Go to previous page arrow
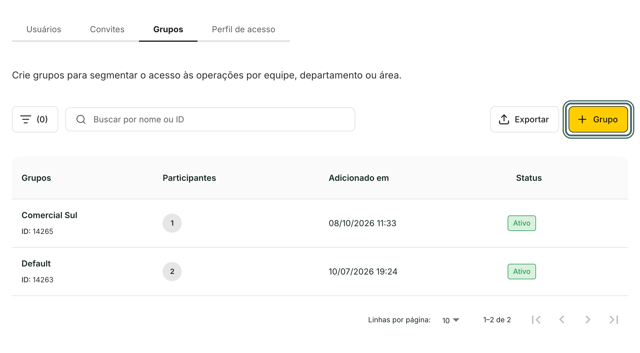Viewport: 640px width, 353px height. click(x=562, y=320)
